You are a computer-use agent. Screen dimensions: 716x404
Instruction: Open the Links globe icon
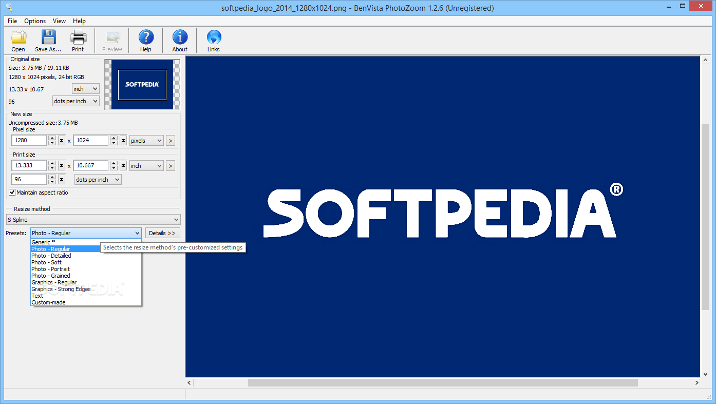(x=214, y=41)
